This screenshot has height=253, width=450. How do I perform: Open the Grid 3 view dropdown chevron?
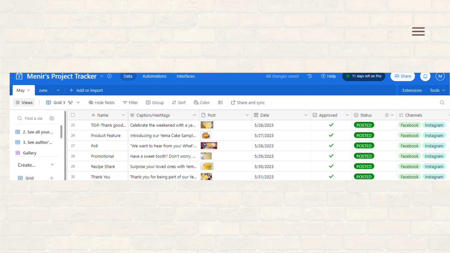(78, 102)
